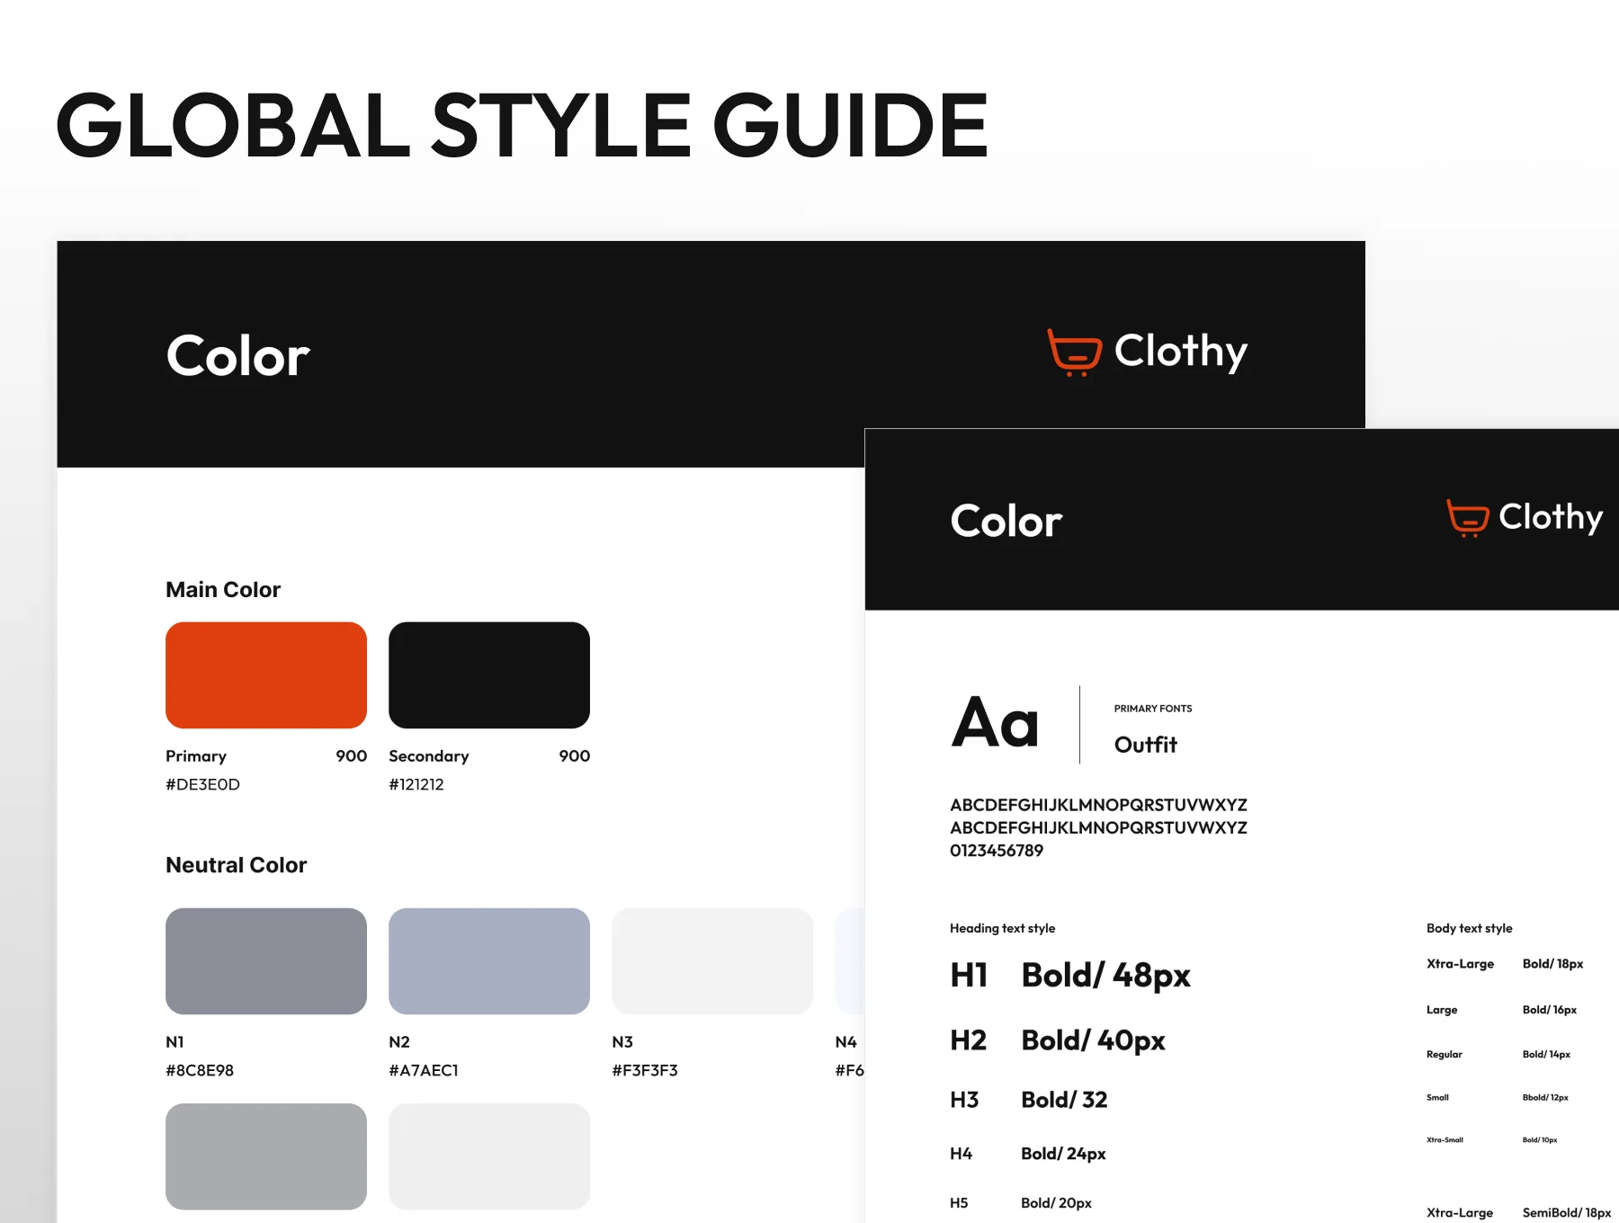
Task: Click the Secondary label
Action: pos(429,756)
